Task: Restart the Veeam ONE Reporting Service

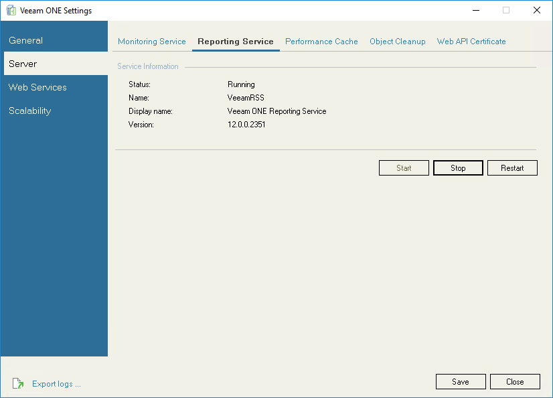Action: click(x=512, y=168)
